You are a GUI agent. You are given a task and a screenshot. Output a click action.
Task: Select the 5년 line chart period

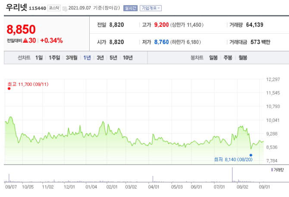(113, 58)
